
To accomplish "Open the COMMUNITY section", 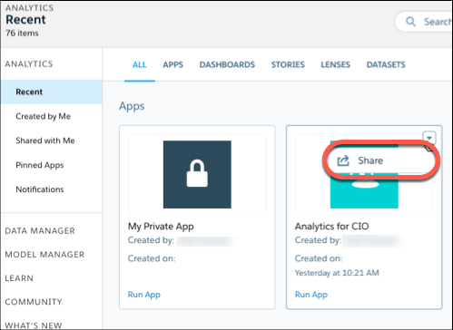I will click(34, 302).
